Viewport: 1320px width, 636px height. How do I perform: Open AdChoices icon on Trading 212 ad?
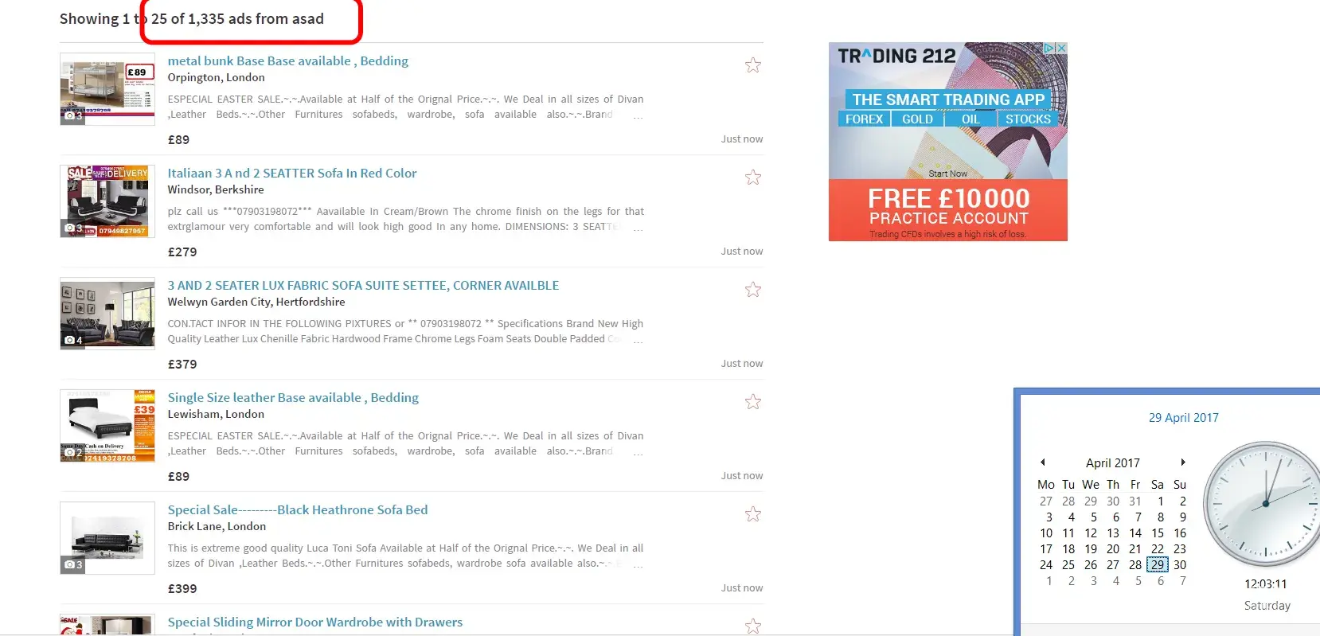(x=1049, y=49)
